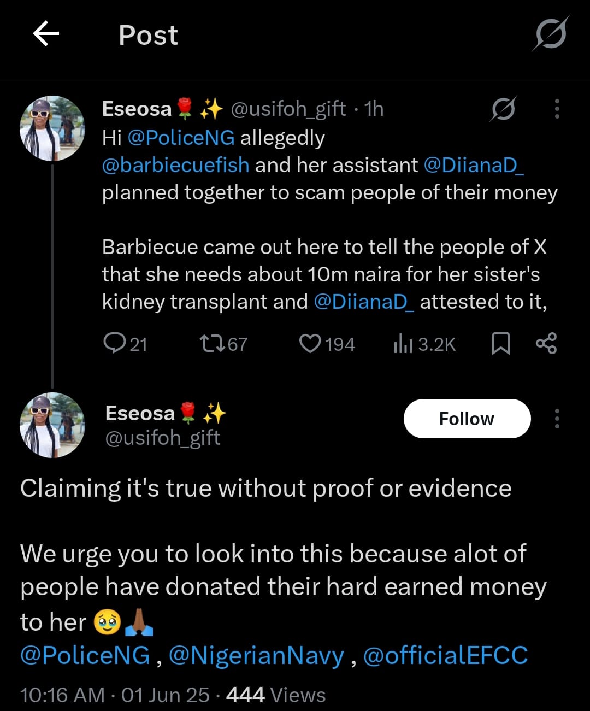This screenshot has width=590, height=711.
Task: Open Eseosa's avatar on second post
Action: click(x=52, y=425)
